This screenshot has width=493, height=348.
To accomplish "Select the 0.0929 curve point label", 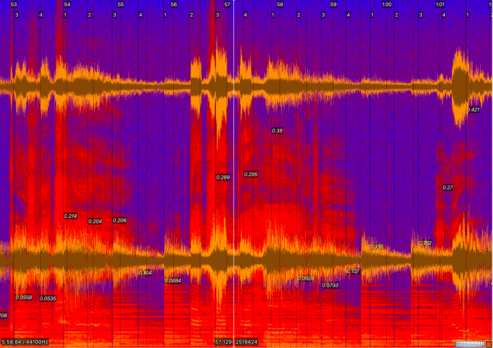I will tap(305, 278).
